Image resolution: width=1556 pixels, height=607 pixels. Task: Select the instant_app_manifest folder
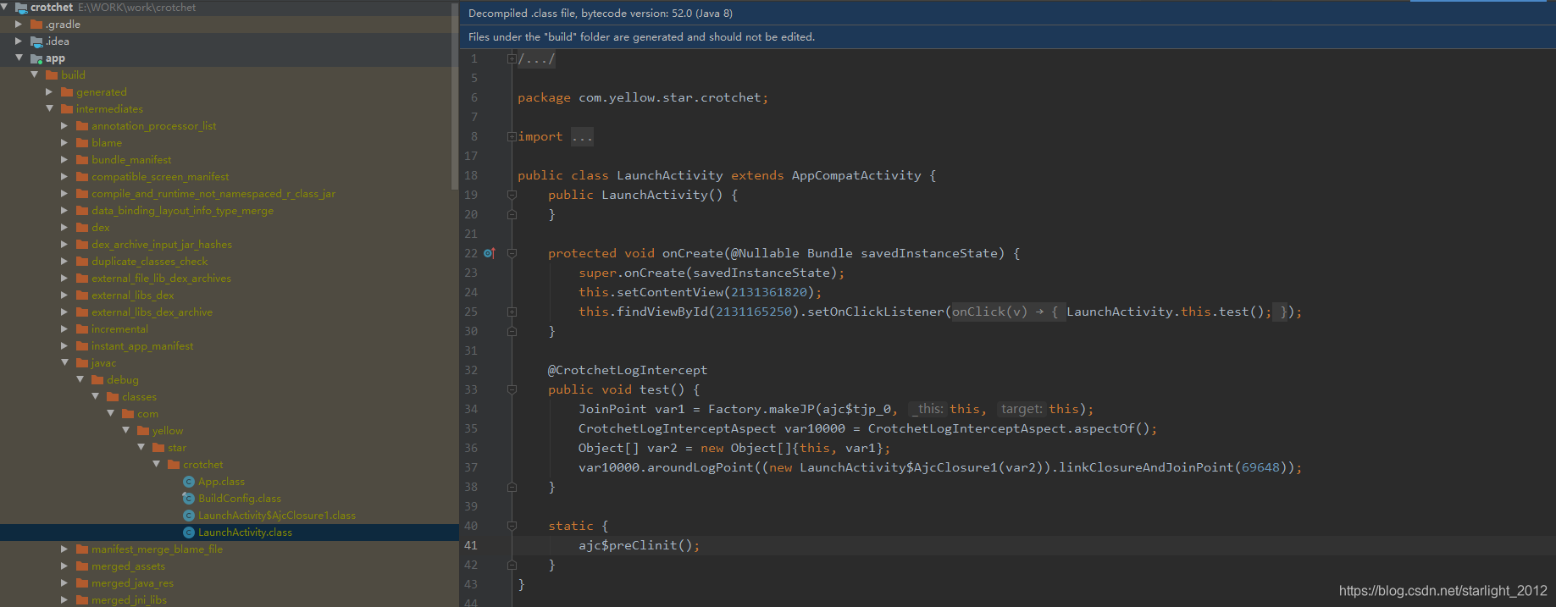[x=142, y=346]
